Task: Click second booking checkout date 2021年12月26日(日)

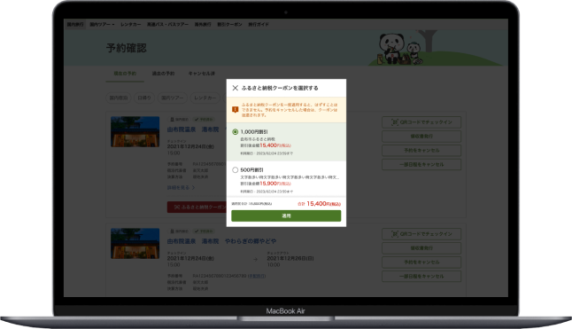Action: [290, 259]
